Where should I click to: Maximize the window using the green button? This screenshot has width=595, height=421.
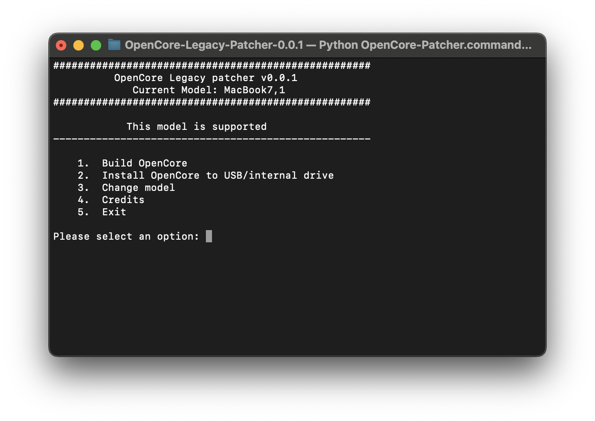pyautogui.click(x=96, y=45)
